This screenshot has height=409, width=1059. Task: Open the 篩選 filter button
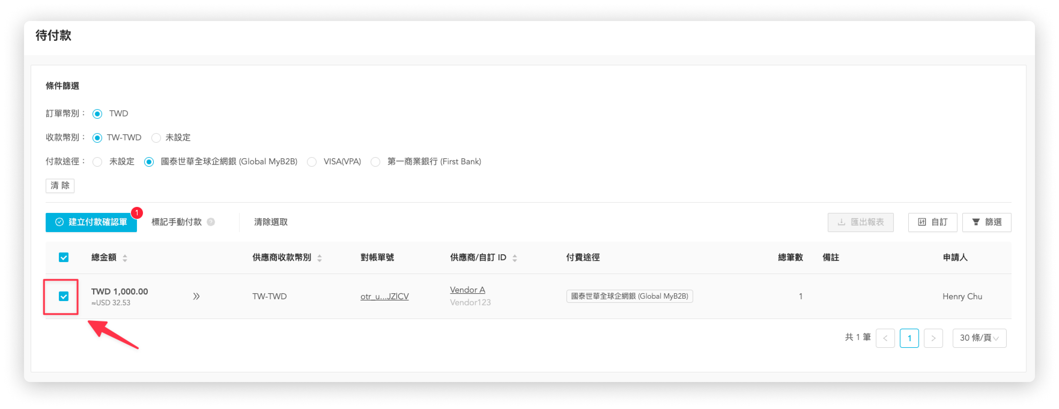click(987, 222)
